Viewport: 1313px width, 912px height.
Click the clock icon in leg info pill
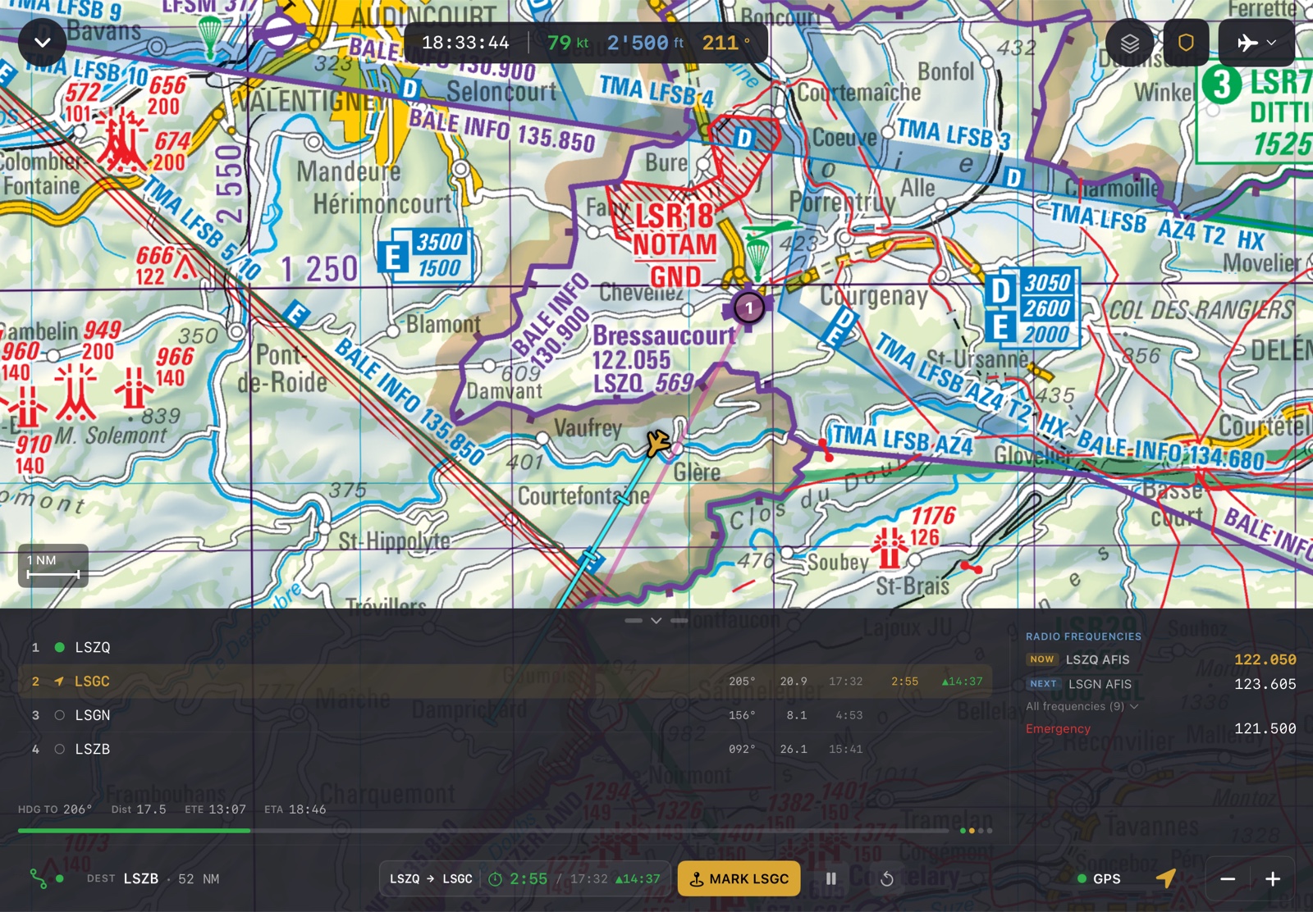click(496, 878)
